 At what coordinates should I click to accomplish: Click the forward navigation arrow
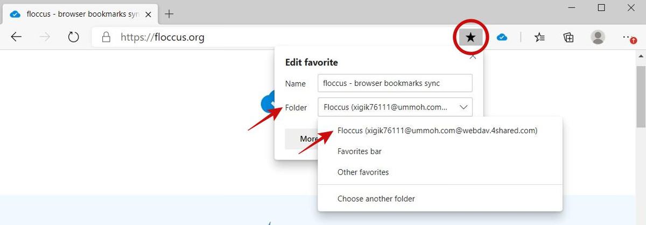coord(45,37)
